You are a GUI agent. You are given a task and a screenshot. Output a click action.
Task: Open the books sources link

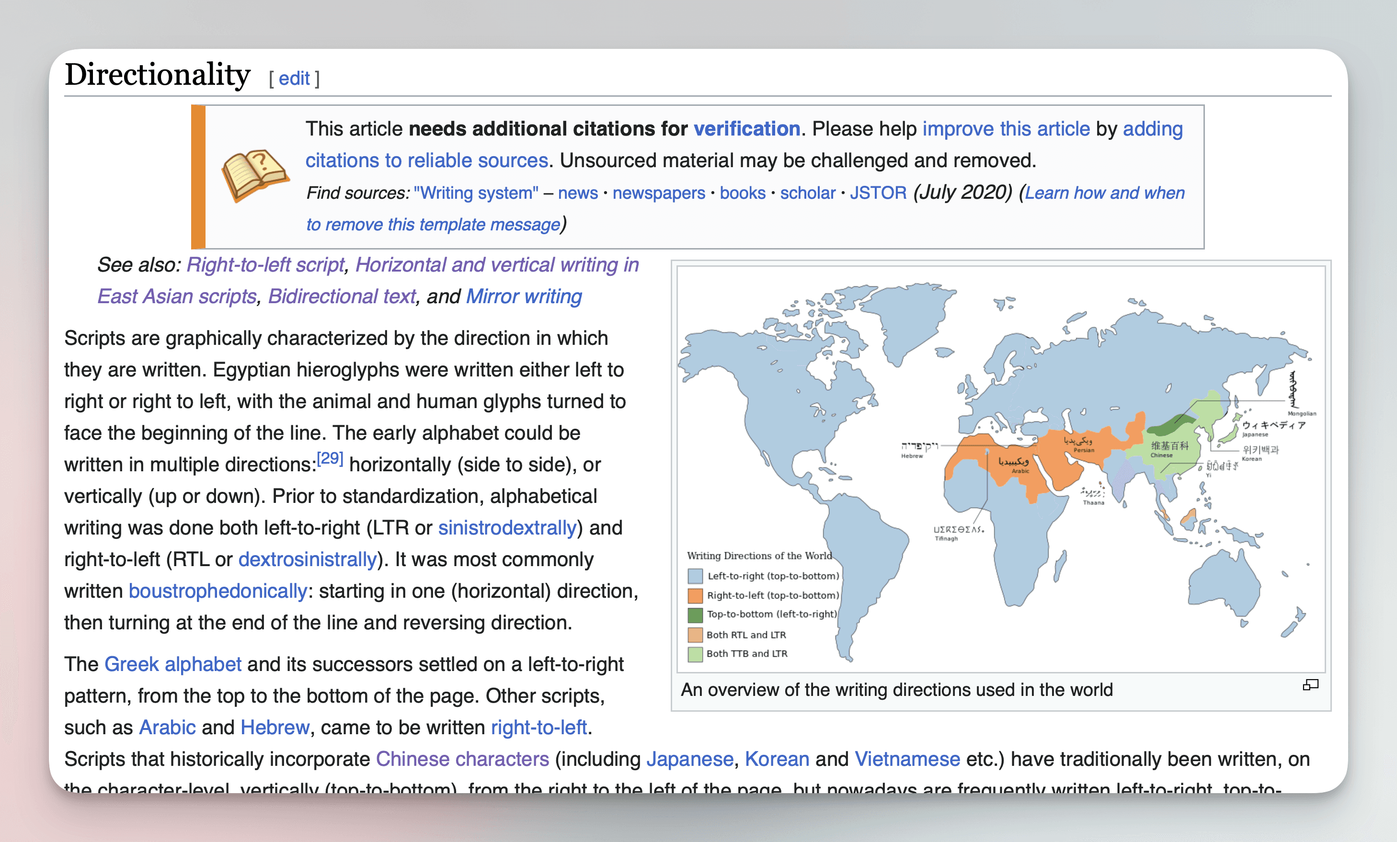pyautogui.click(x=743, y=193)
